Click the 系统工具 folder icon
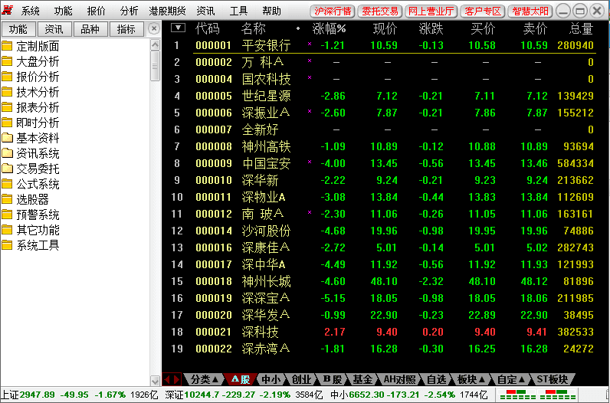 coord(8,245)
